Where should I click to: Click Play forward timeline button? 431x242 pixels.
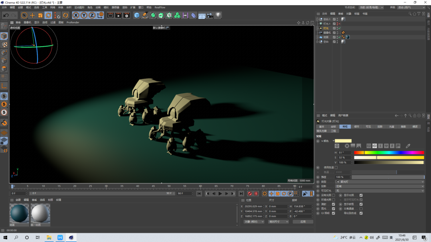coord(220,194)
